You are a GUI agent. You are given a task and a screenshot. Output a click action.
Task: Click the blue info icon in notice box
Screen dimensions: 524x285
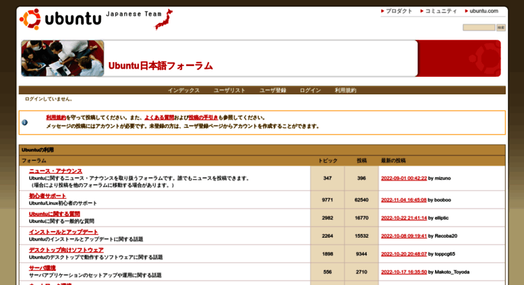coord(25,123)
